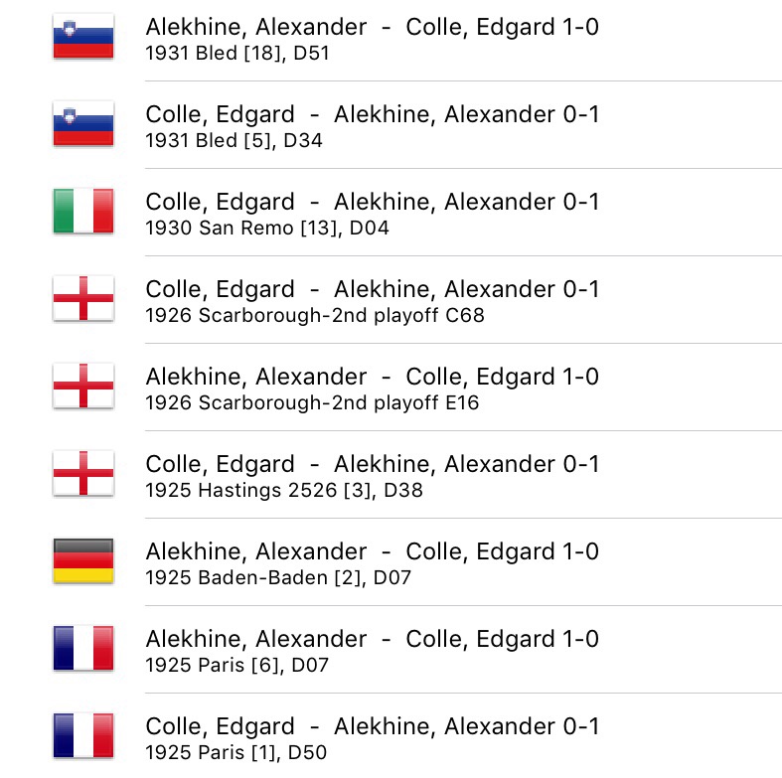Open the Alekhine - Colle title above Baden-Baden
Image resolution: width=782 pixels, height=778 pixels.
click(372, 552)
